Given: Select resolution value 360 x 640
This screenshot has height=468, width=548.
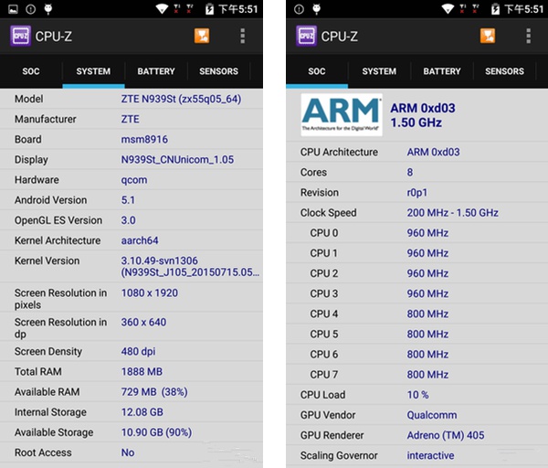Looking at the screenshot, I should point(143,322).
